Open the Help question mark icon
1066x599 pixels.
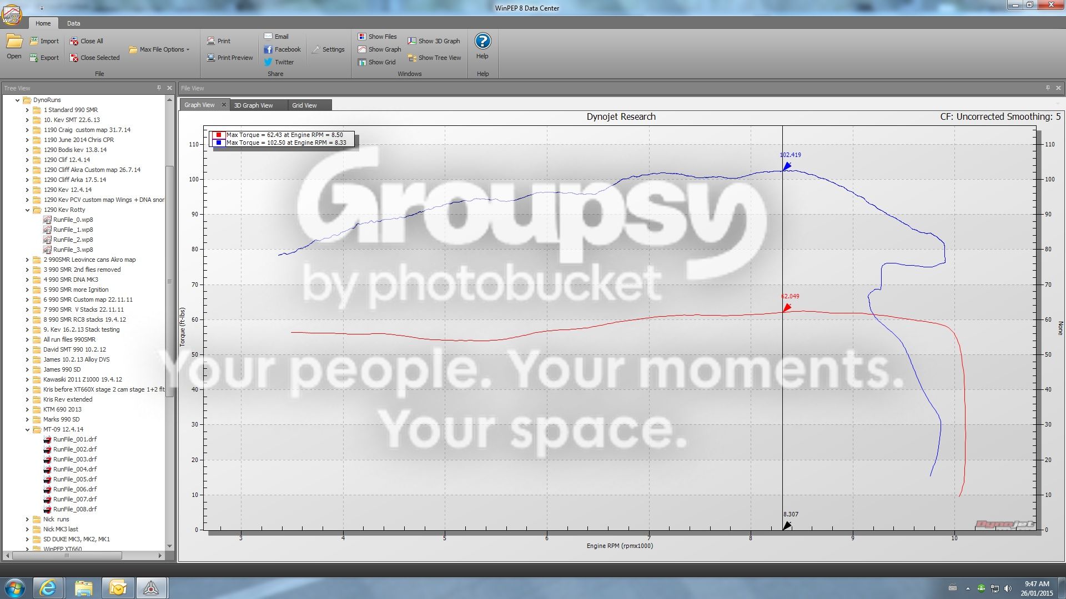click(482, 41)
